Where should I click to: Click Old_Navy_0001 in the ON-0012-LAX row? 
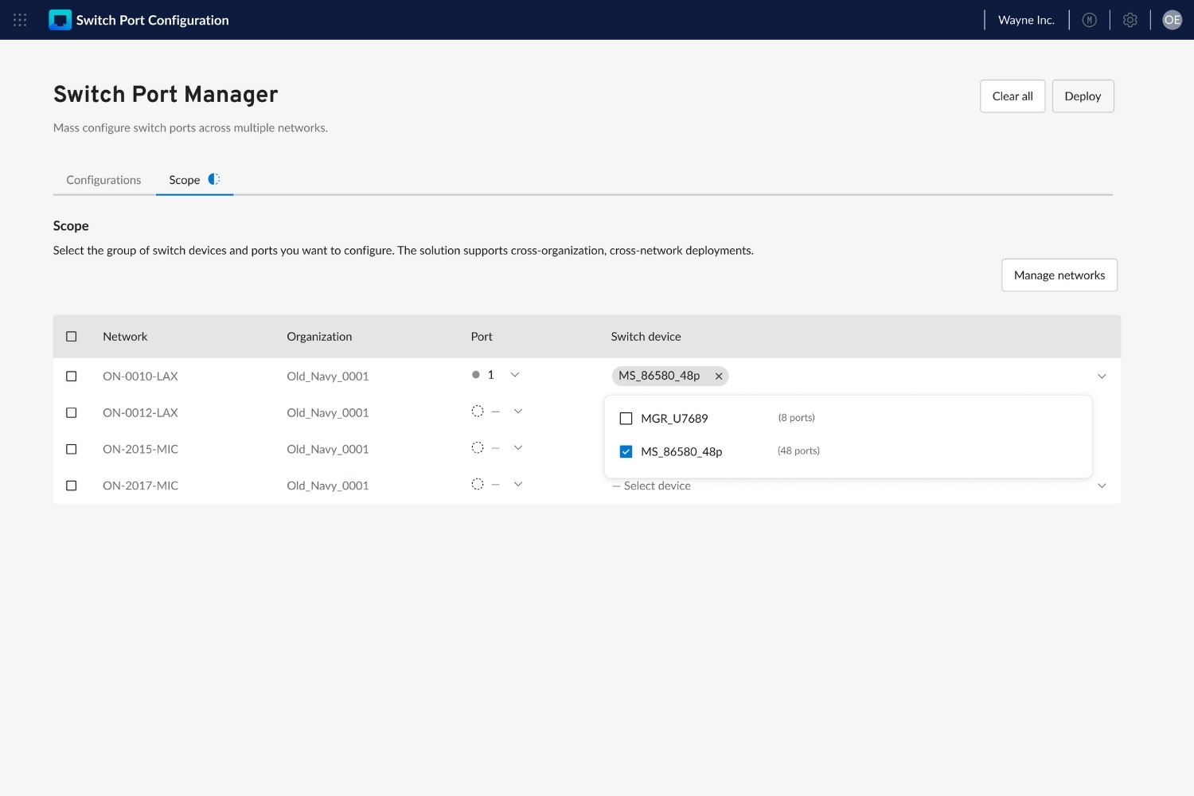328,413
